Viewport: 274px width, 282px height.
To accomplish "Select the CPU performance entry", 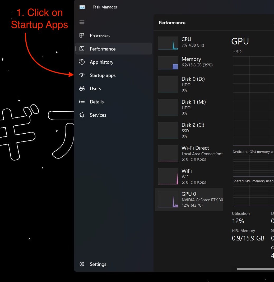I will tap(189, 42).
